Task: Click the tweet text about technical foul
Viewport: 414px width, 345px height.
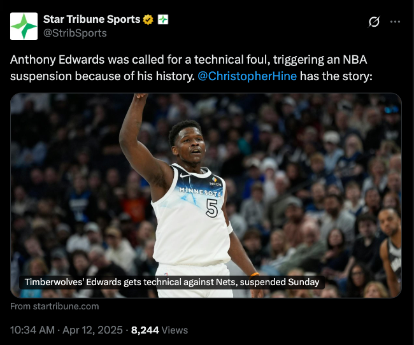Action: 191,68
